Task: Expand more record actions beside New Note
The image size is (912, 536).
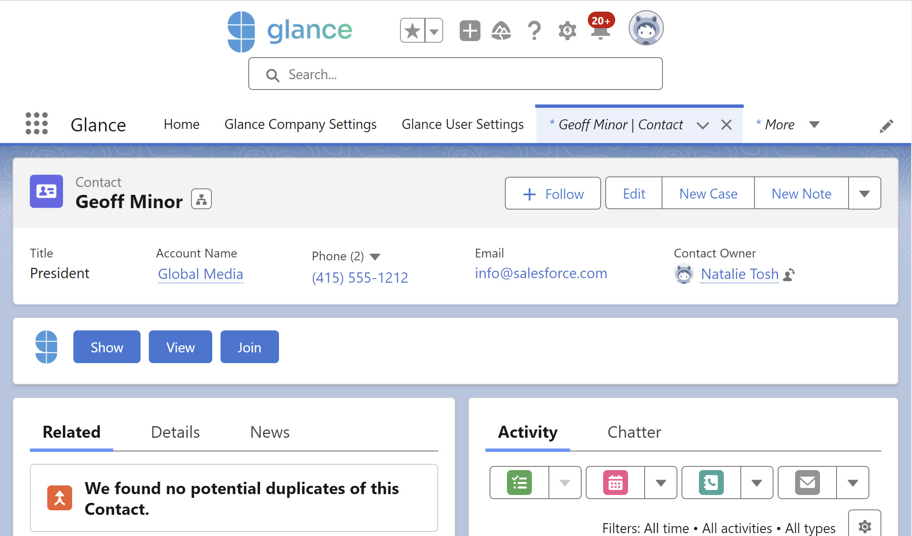Action: tap(864, 194)
